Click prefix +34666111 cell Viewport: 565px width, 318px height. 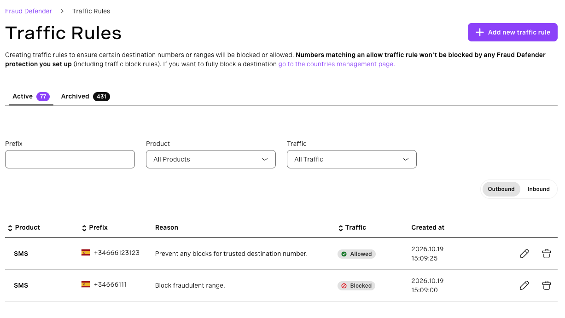pyautogui.click(x=110, y=284)
